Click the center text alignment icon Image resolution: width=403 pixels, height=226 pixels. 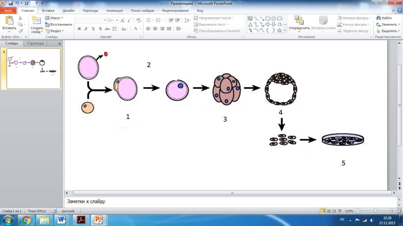pos(155,29)
